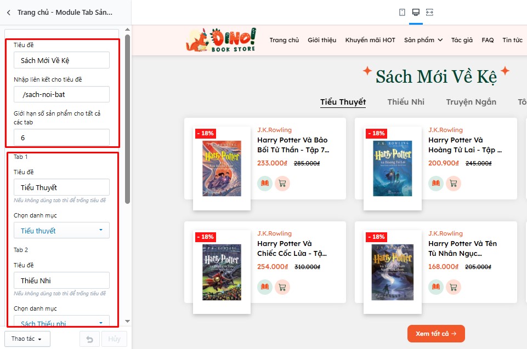
Task: Open Khuyến mãi HOT in the navigation
Action: (x=370, y=40)
